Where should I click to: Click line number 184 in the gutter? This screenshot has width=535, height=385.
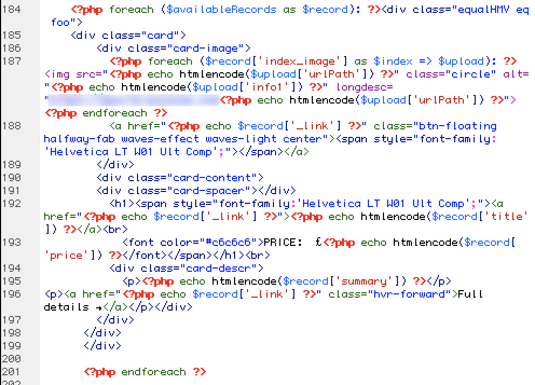(x=11, y=9)
